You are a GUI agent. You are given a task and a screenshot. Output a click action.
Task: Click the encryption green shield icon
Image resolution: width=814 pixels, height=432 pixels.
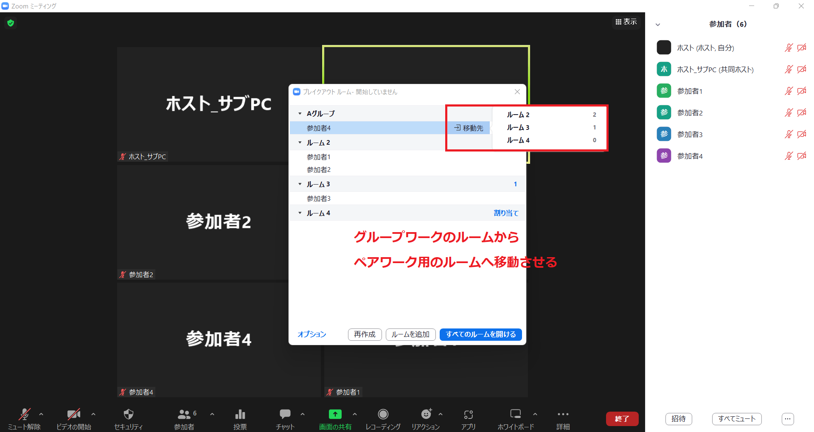(x=11, y=23)
